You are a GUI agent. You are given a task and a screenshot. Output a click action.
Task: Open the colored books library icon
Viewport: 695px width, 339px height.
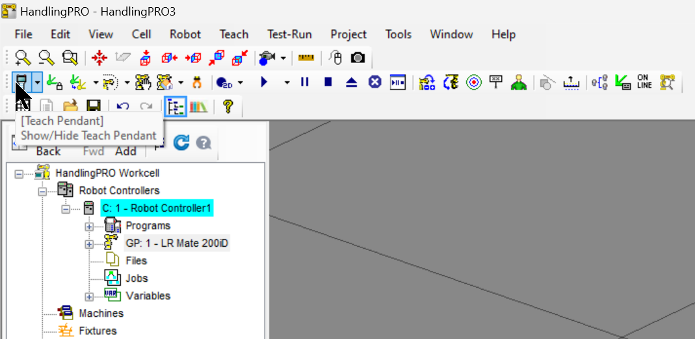pyautogui.click(x=198, y=107)
